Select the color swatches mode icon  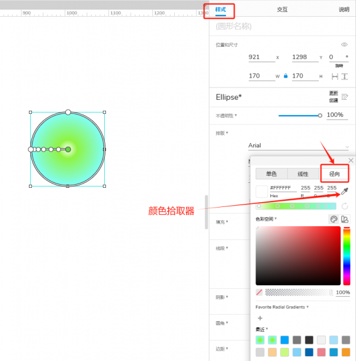coord(345,219)
